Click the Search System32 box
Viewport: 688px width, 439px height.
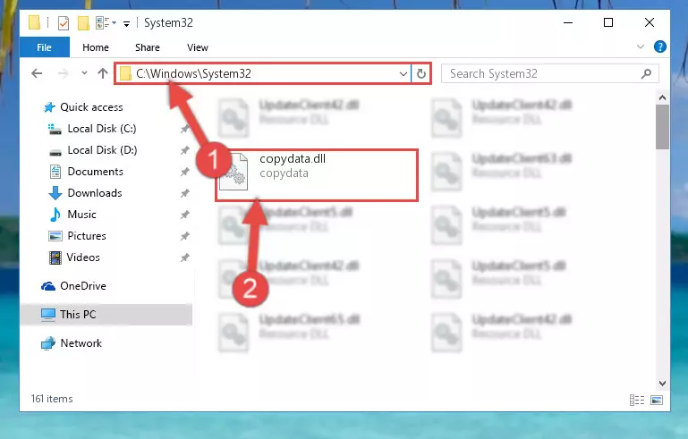tap(550, 73)
